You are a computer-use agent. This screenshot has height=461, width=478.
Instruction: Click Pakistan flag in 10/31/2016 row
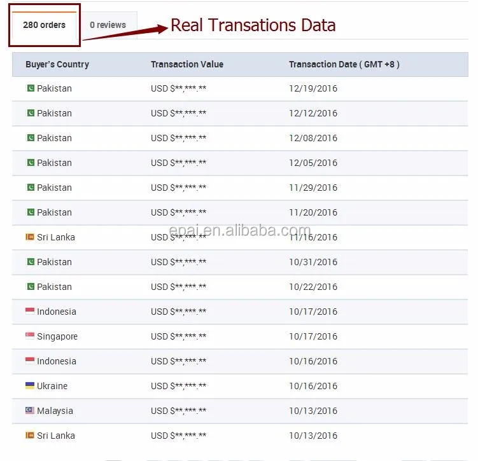[x=30, y=261]
